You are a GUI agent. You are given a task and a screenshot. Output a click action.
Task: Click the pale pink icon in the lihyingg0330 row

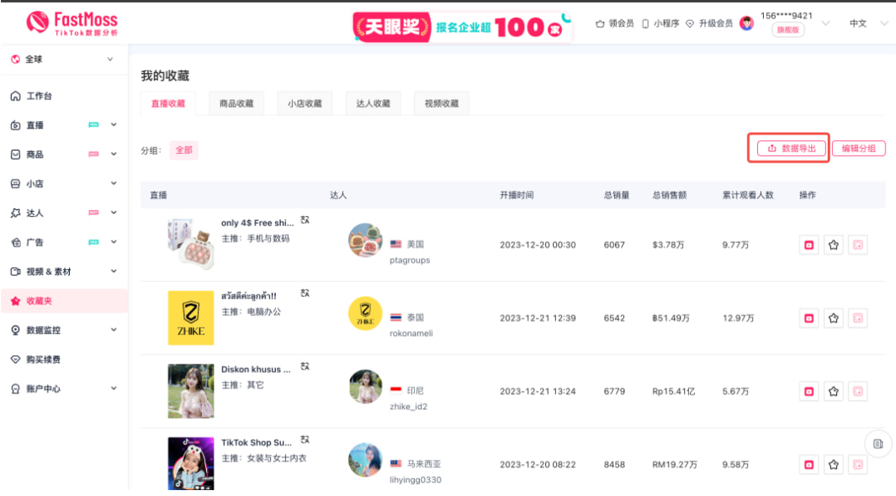(x=858, y=465)
